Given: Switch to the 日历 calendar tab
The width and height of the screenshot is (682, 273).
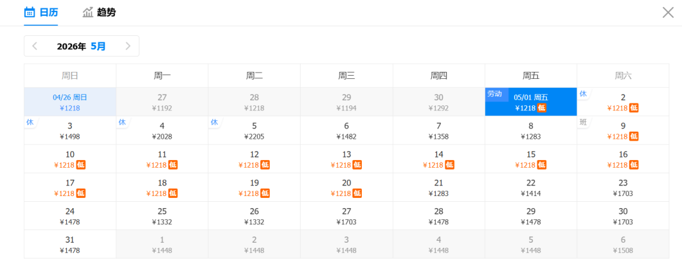Looking at the screenshot, I should point(41,13).
